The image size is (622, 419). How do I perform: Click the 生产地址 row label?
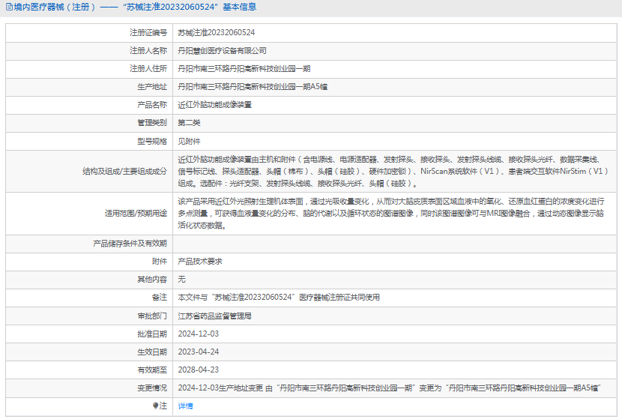pos(152,87)
